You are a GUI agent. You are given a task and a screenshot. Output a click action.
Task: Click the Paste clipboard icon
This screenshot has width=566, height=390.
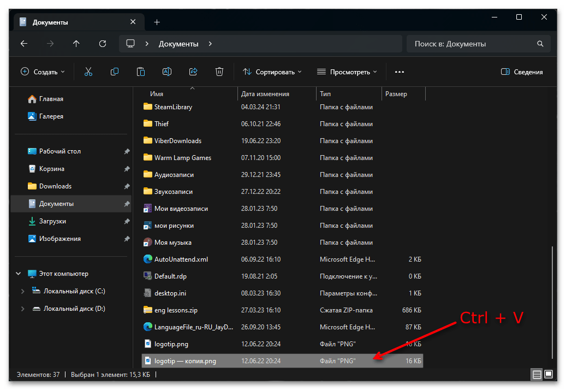click(141, 72)
